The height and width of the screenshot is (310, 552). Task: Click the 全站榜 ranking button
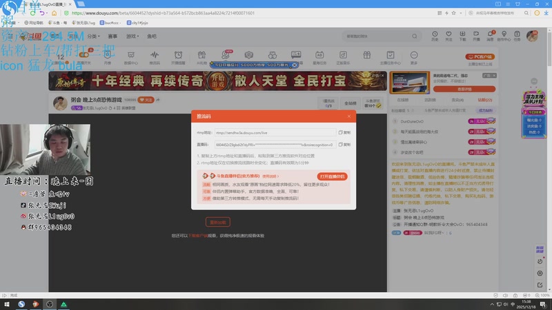(351, 103)
